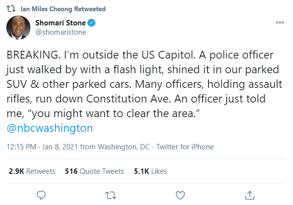Image resolution: width=293 pixels, height=205 pixels.
Task: Click the small retweeted arrows icon at top
Action: 11,9
